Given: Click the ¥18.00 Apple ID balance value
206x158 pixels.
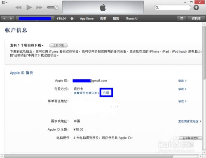Looking at the screenshot, I should coord(78,130).
